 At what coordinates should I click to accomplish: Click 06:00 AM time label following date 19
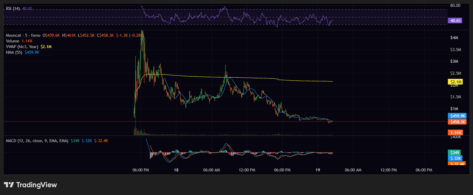tap(353, 170)
